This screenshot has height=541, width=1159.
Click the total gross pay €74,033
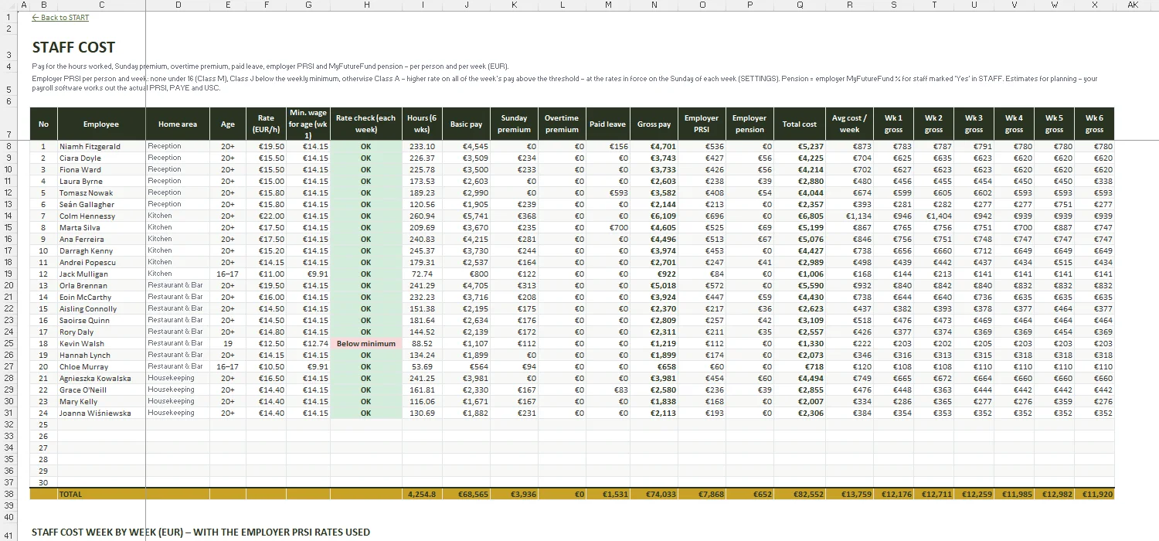point(654,494)
